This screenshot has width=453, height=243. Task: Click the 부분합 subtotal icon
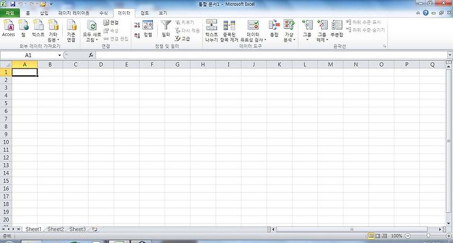(x=337, y=28)
